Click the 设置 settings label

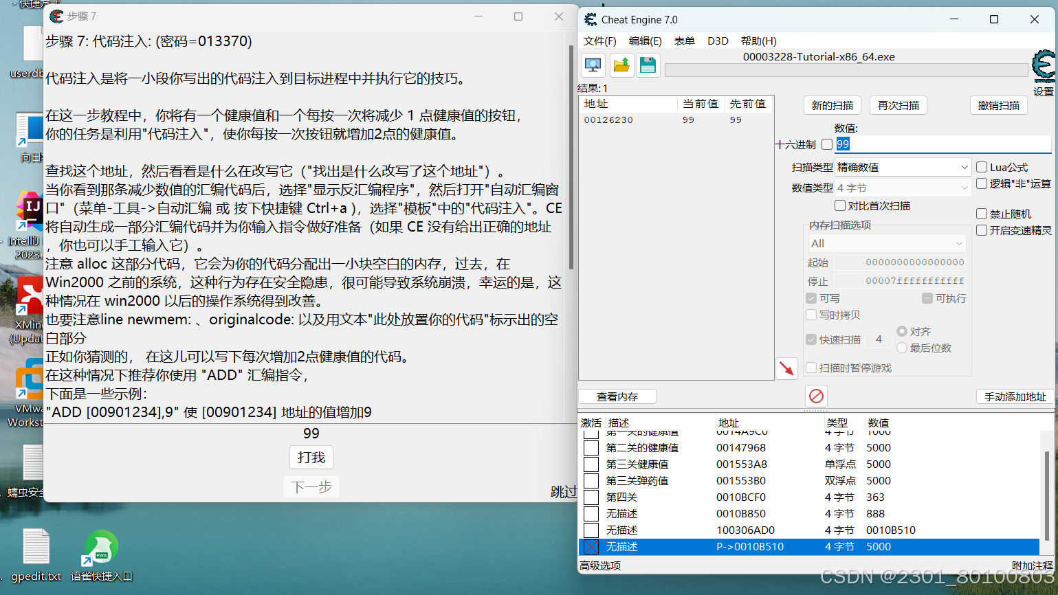[1044, 91]
